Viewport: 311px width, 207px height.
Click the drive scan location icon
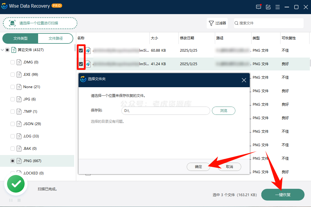coord(12,23)
